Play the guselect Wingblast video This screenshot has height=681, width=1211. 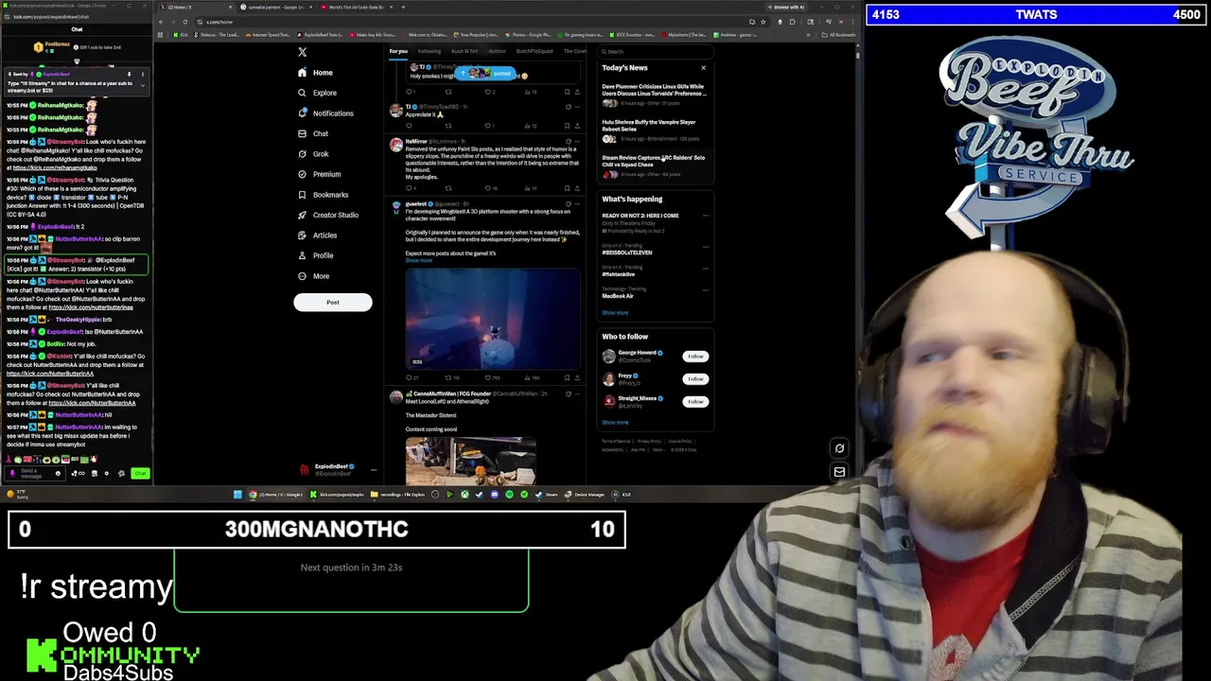pos(493,319)
